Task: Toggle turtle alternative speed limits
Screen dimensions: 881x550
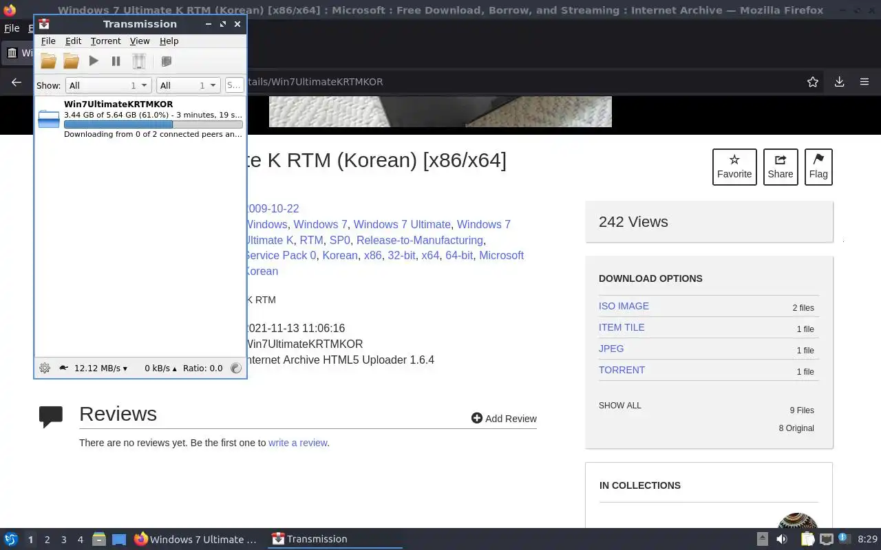Action: pos(63,368)
